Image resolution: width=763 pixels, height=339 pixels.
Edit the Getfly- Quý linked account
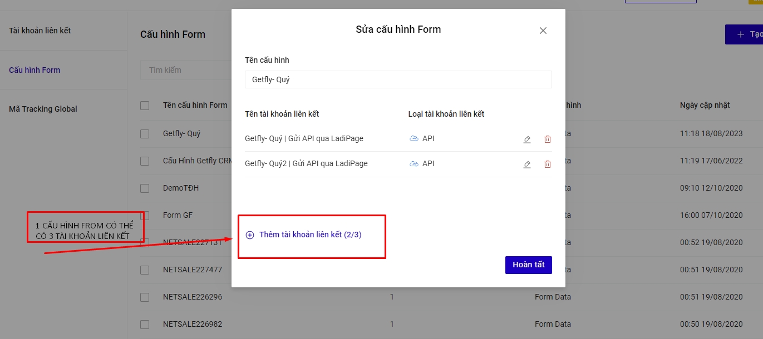527,139
